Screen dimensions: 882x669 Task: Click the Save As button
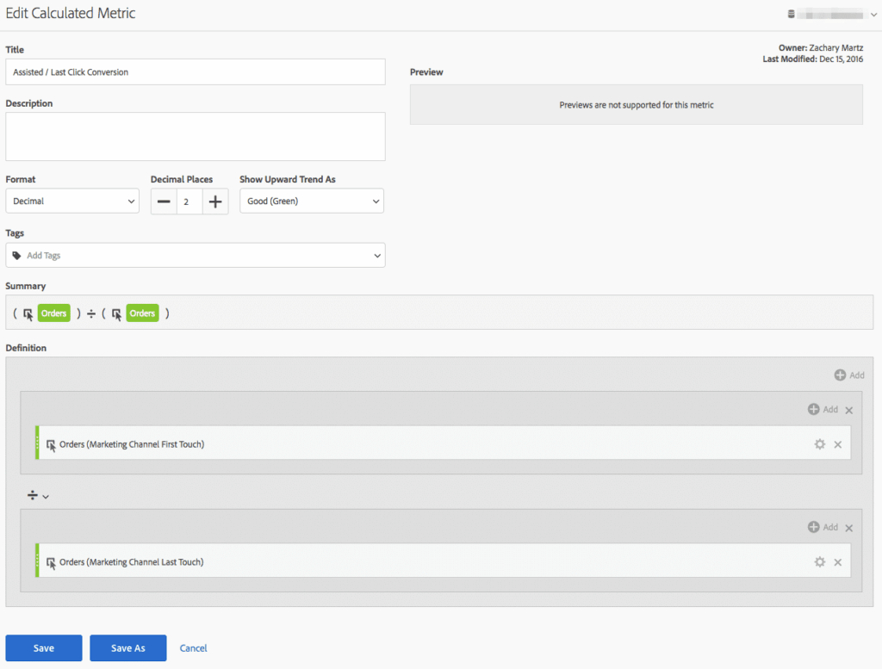pos(127,647)
